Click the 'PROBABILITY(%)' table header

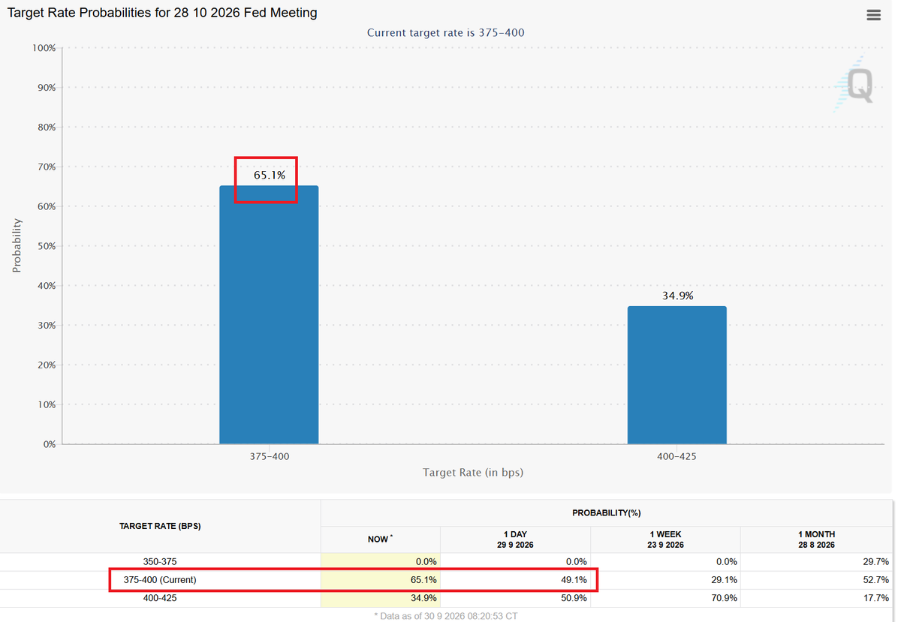click(x=608, y=512)
